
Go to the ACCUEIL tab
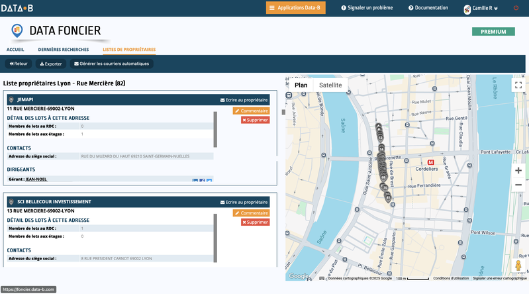pyautogui.click(x=15, y=50)
